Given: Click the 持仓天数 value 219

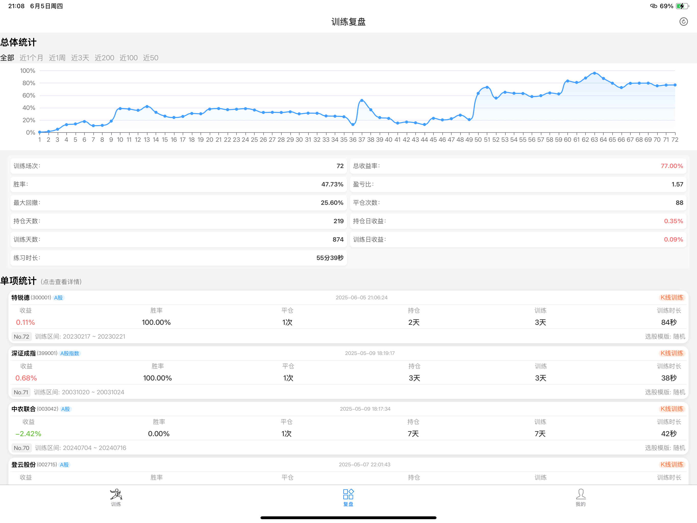Looking at the screenshot, I should [x=339, y=221].
